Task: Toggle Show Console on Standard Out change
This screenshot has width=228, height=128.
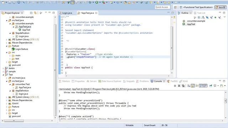Action: tap(201, 86)
